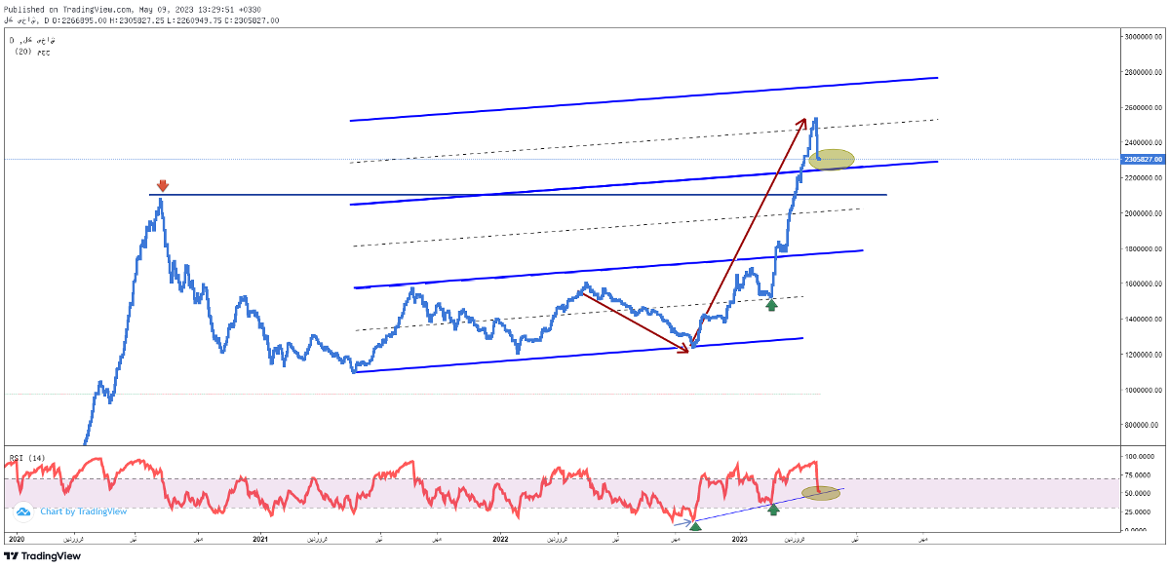Click the green up arrow on the price chart

771,305
